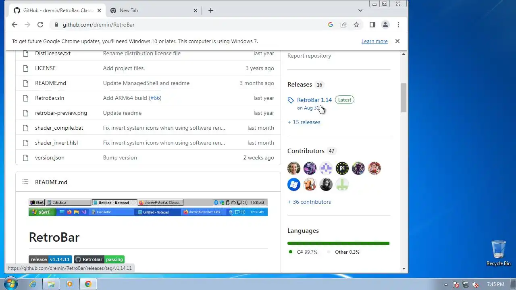Open the Chrome side panel
Viewport: 516px width, 290px height.
pyautogui.click(x=372, y=25)
